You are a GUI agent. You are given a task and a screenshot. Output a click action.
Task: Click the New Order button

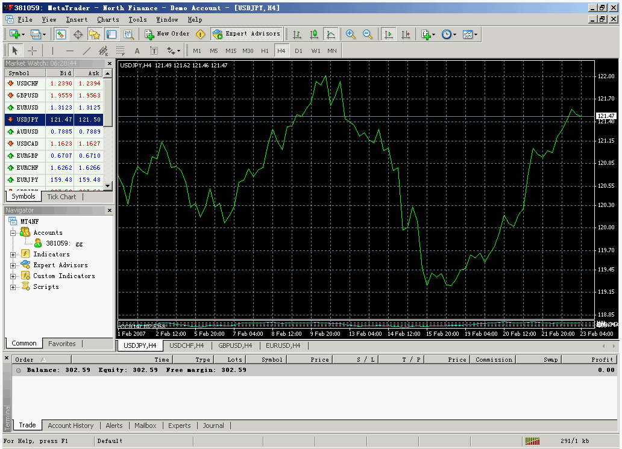point(167,34)
